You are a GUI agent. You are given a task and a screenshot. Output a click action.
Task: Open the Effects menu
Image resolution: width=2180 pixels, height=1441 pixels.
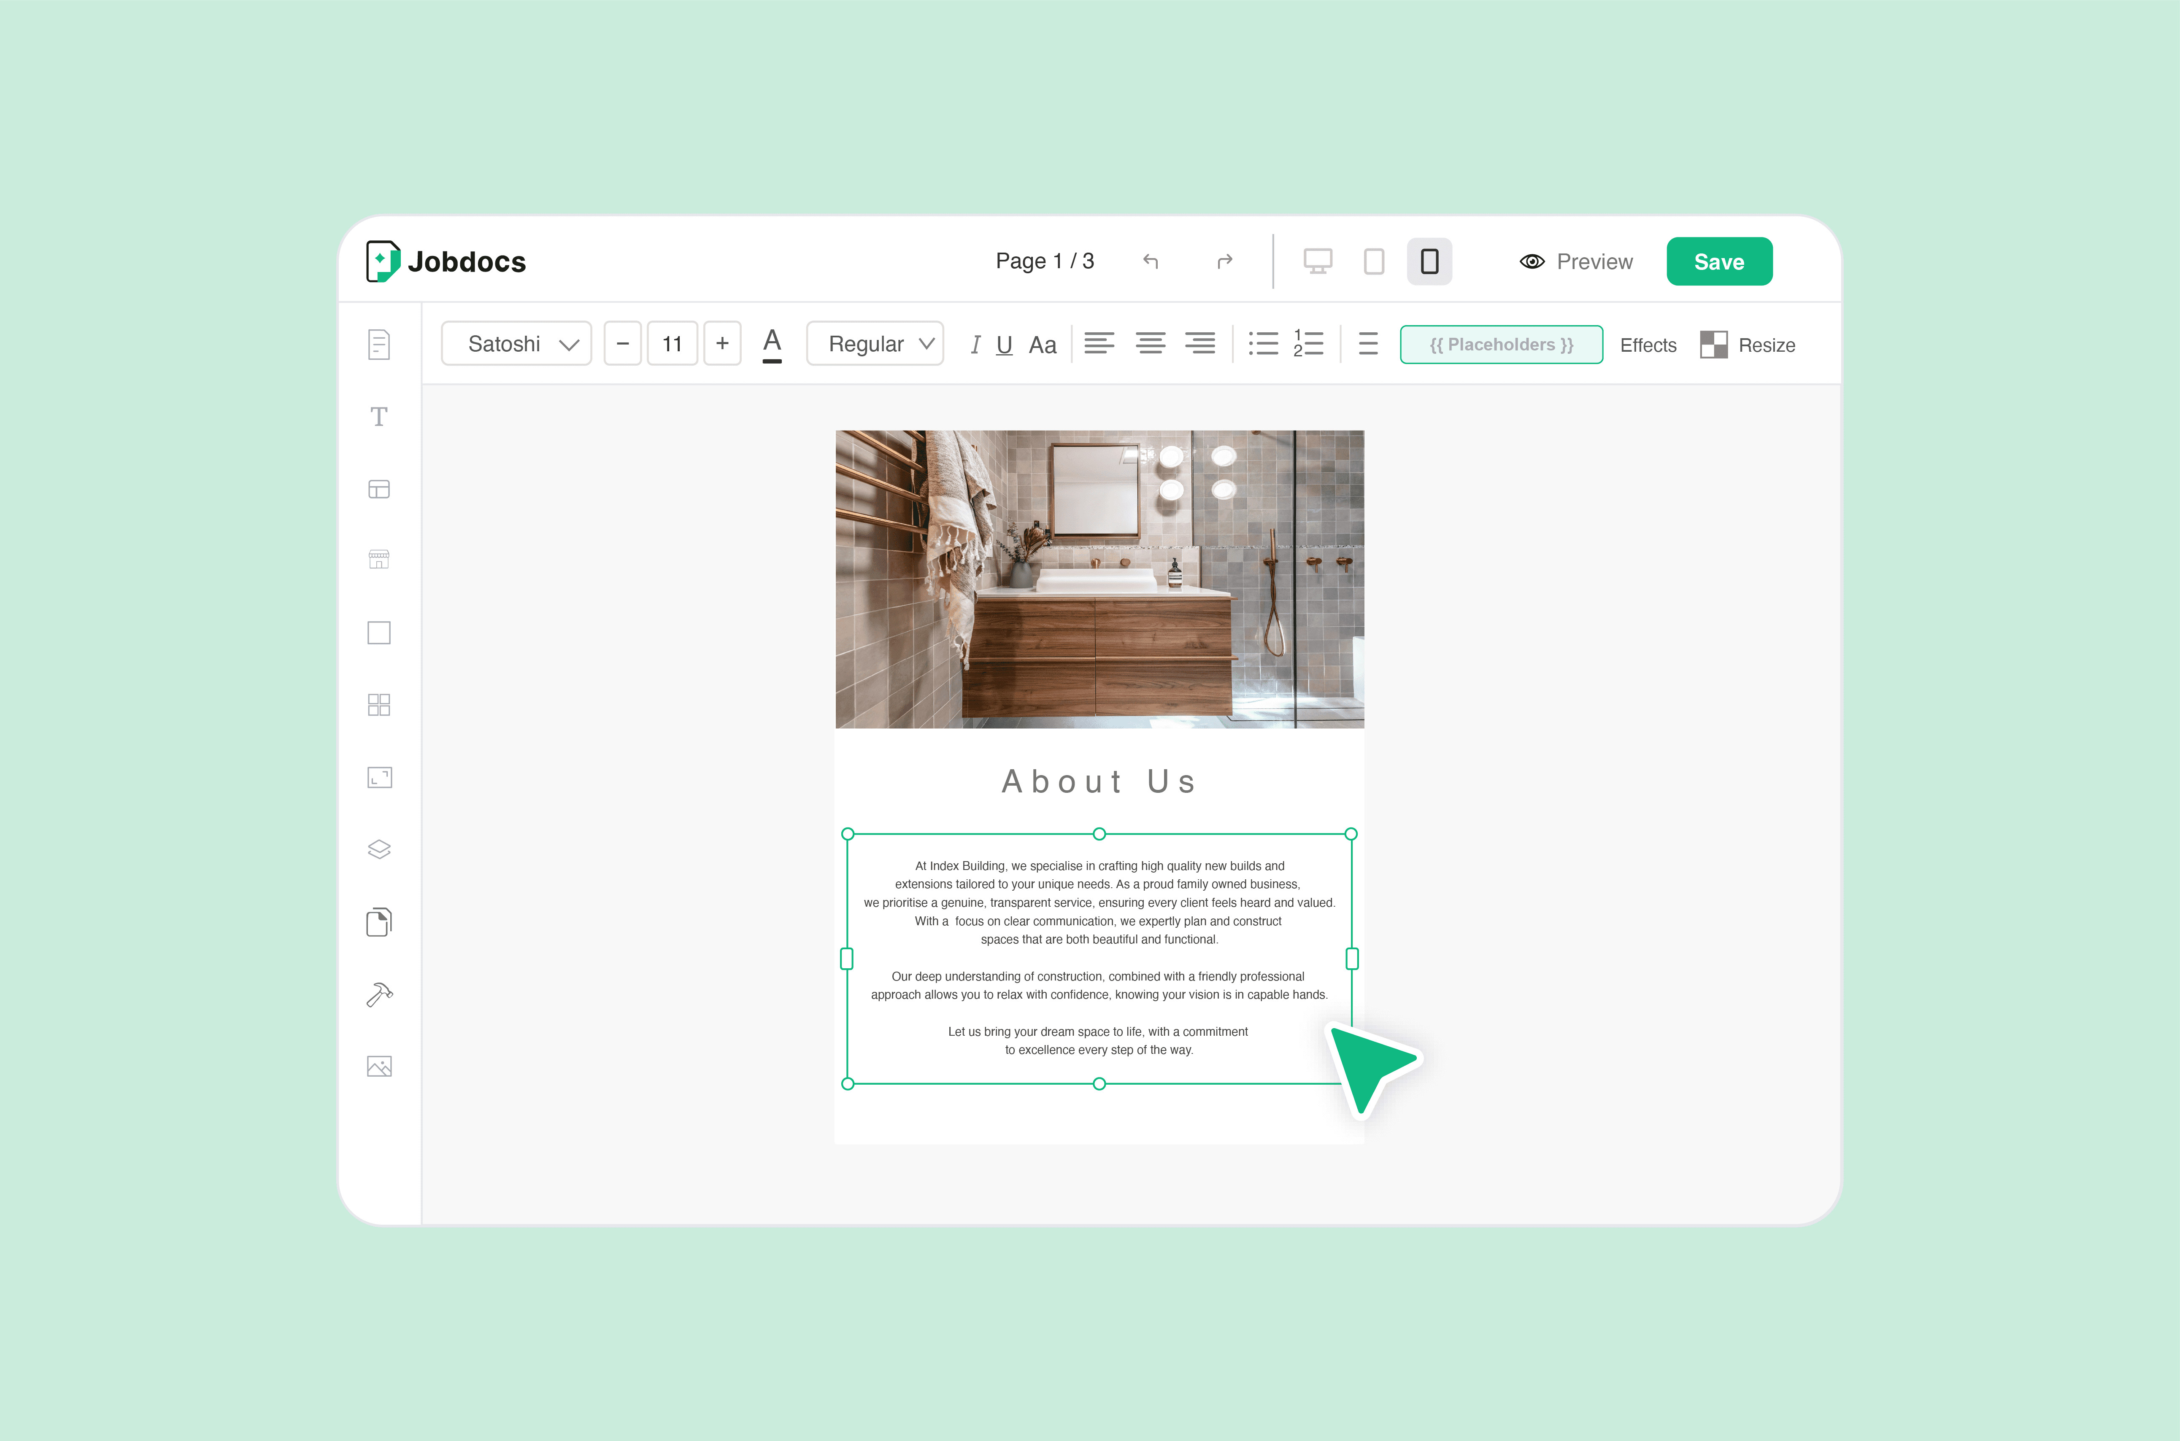[x=1648, y=345]
